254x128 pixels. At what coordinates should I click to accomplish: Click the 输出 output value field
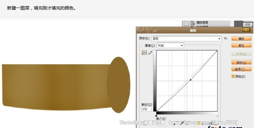[146, 109]
